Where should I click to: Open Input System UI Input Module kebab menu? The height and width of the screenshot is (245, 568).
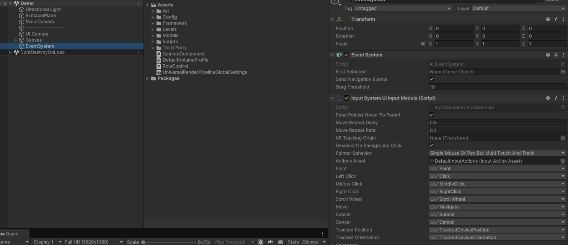(563, 98)
